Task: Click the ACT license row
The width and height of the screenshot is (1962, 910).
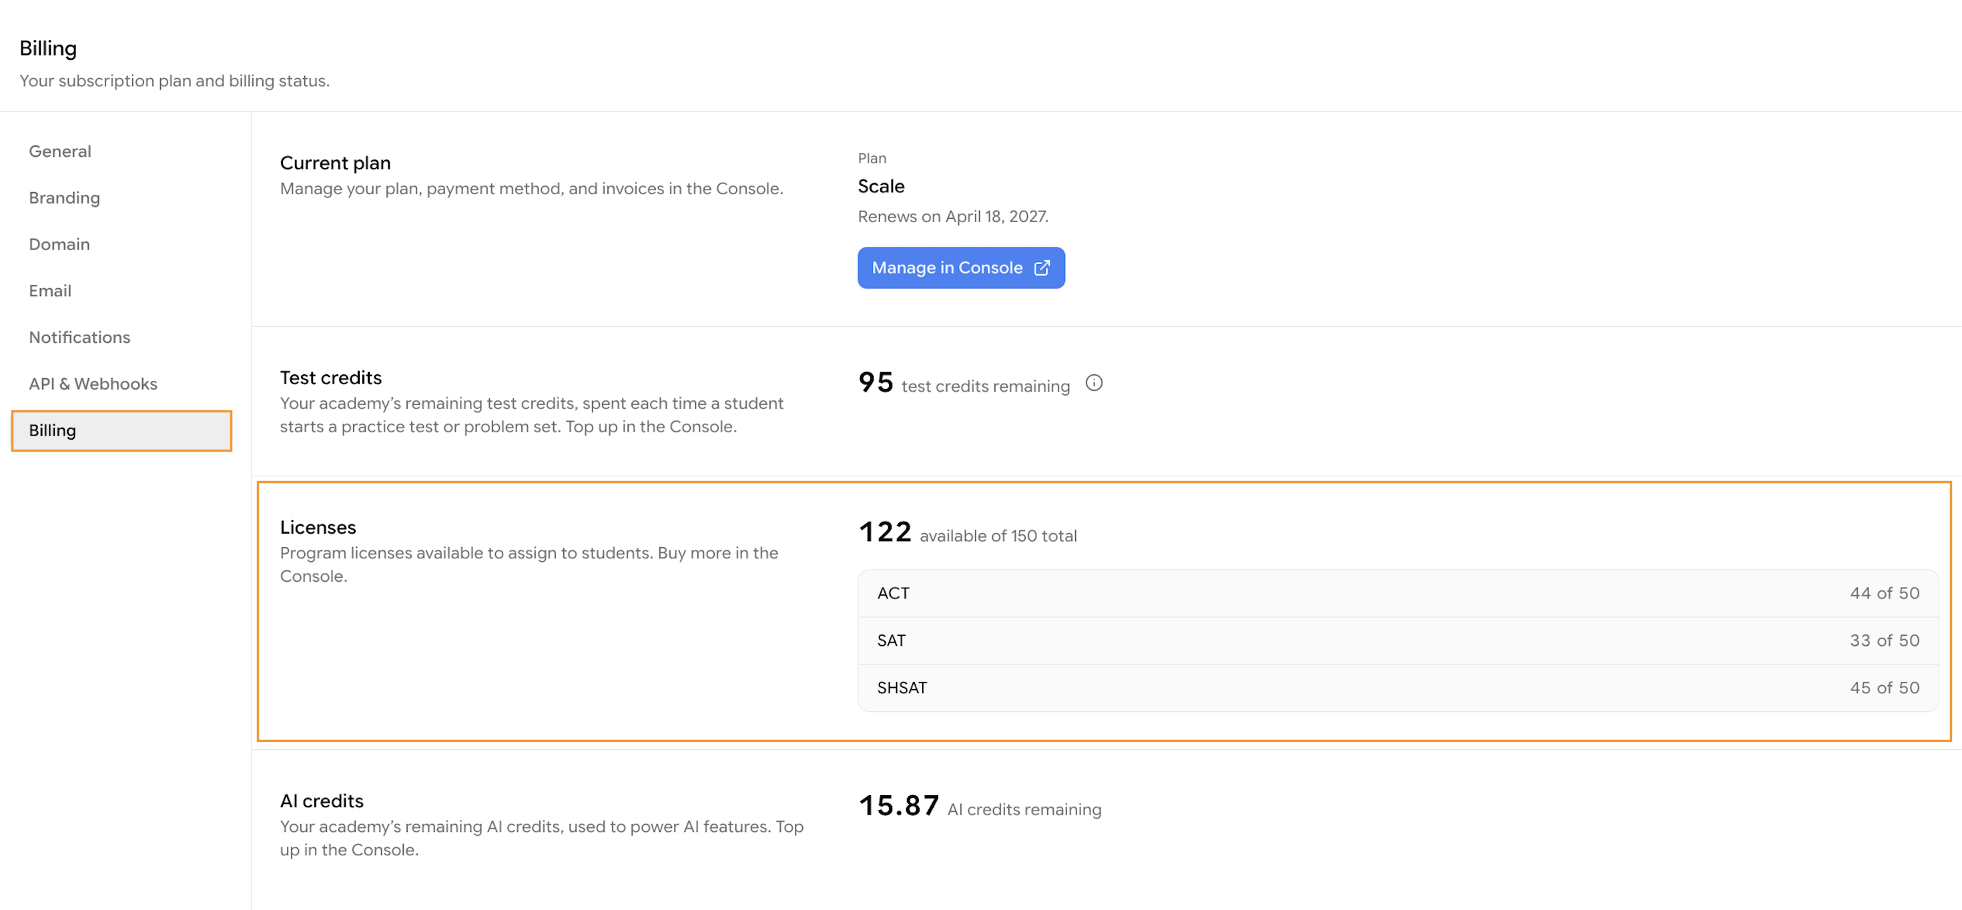Action: [x=1397, y=593]
